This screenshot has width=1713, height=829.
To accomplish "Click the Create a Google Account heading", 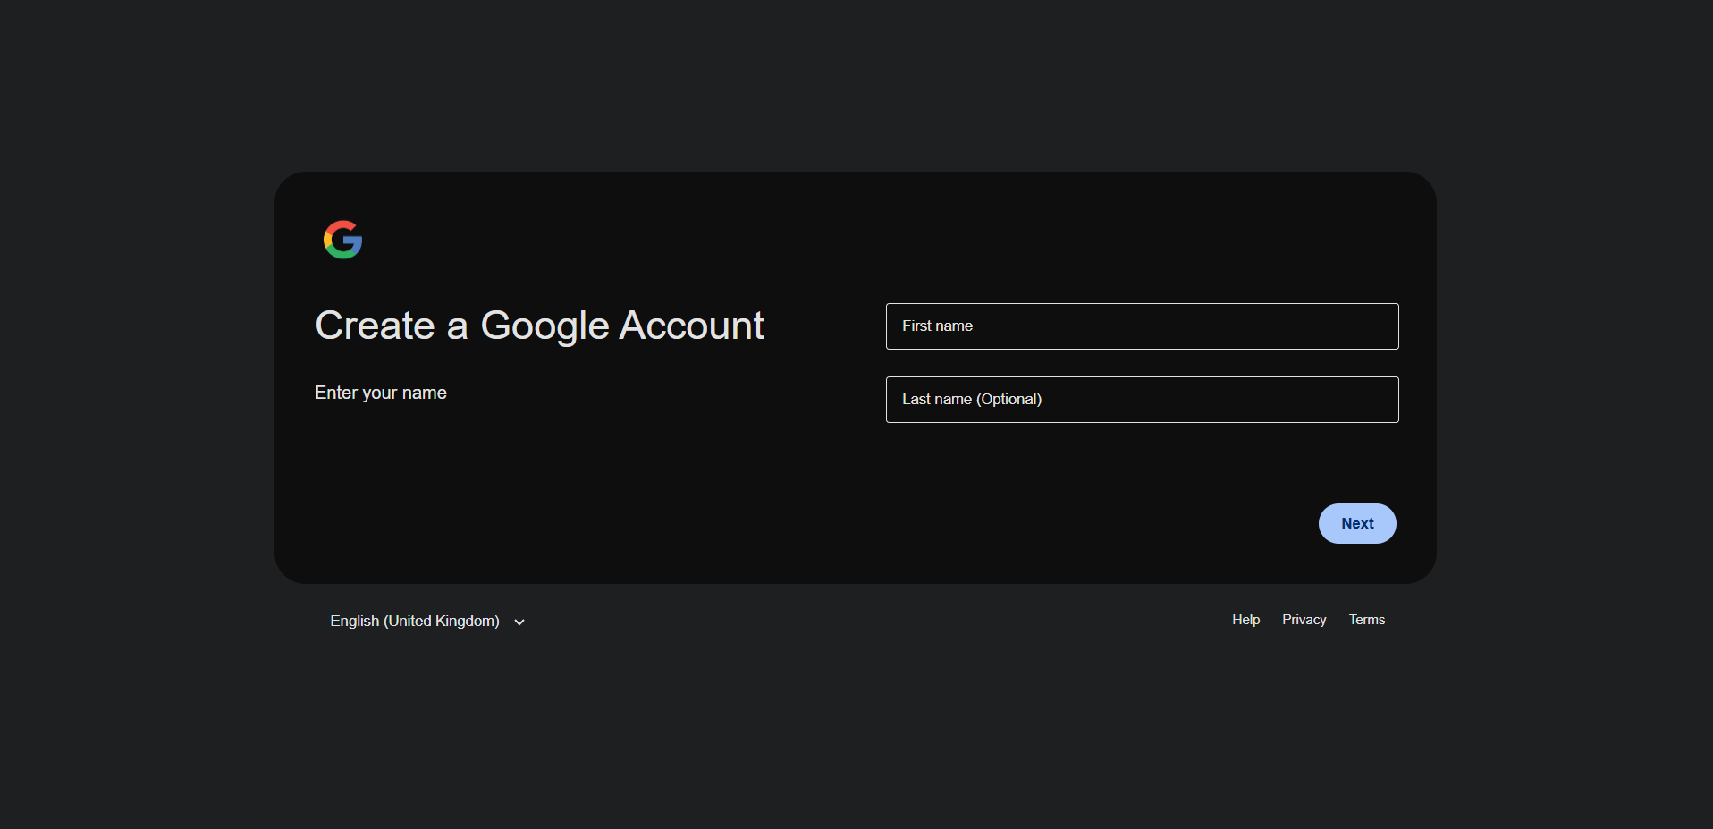I will point(539,326).
